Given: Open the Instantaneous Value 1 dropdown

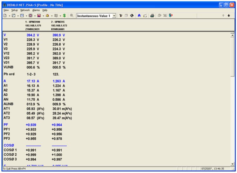Looking at the screenshot, I should click(114, 16).
